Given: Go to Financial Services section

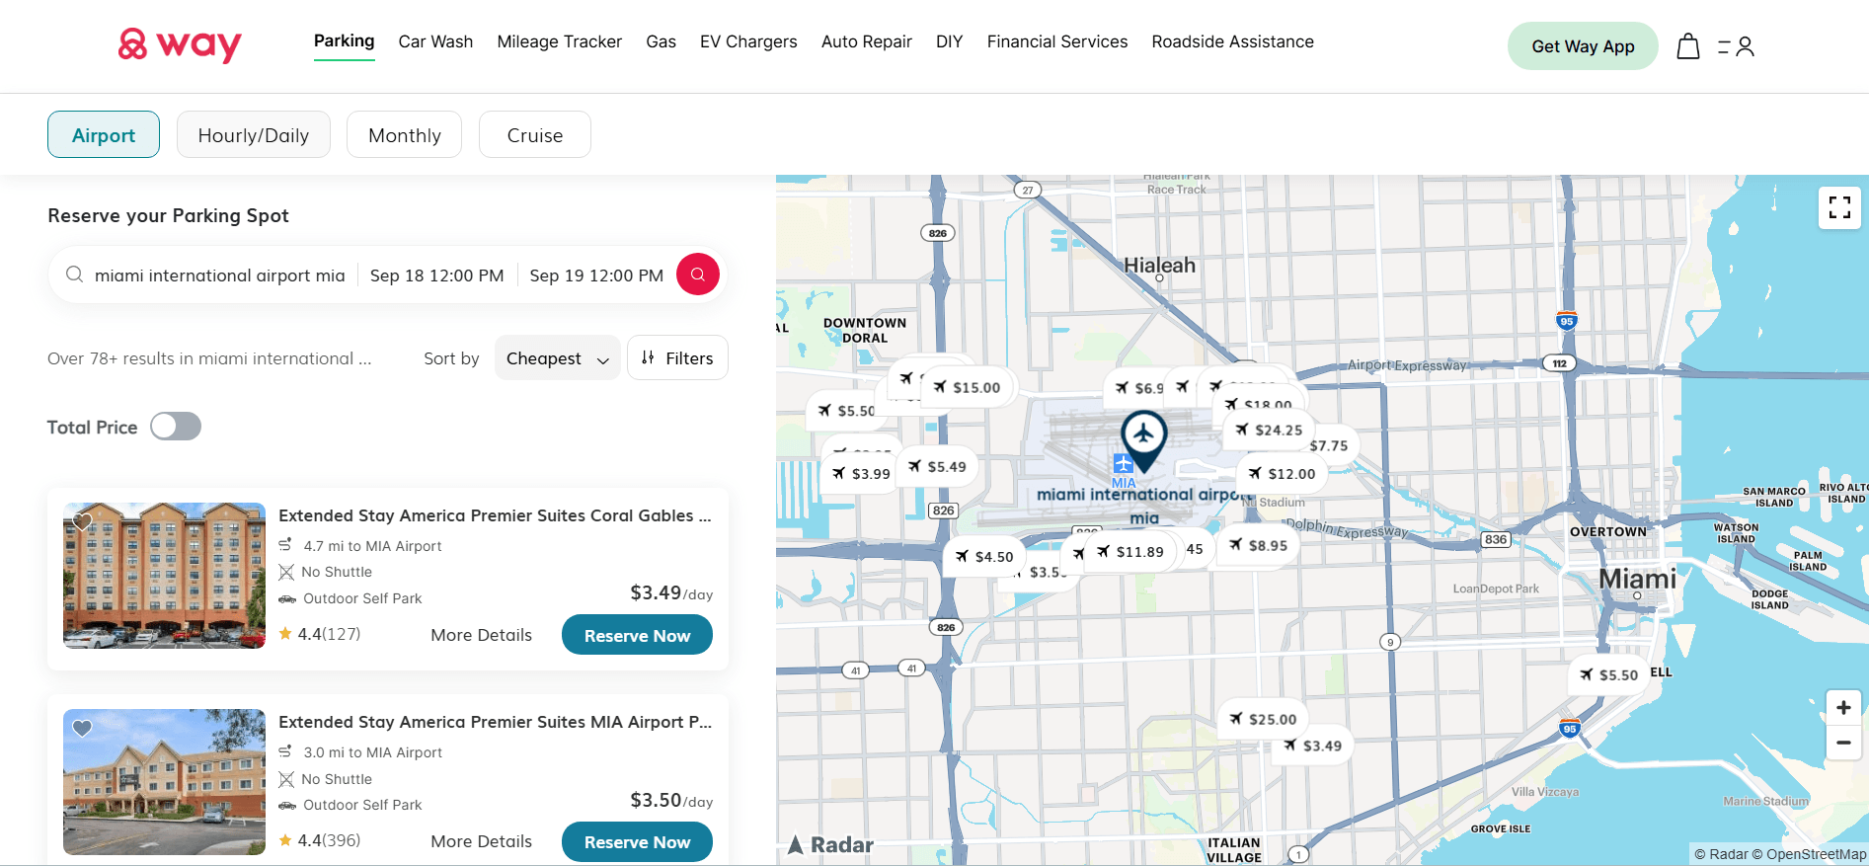Looking at the screenshot, I should 1056,41.
